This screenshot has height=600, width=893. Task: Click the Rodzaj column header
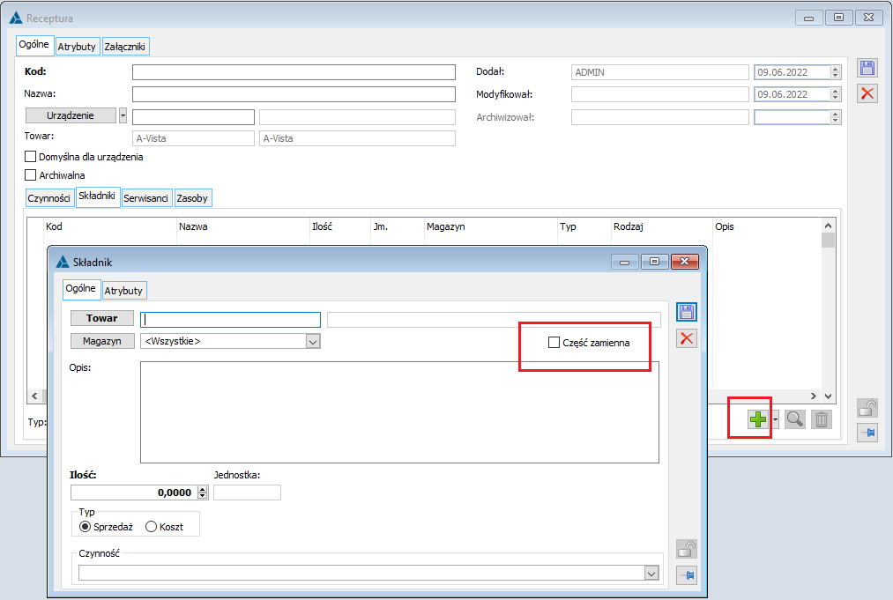tap(662, 226)
